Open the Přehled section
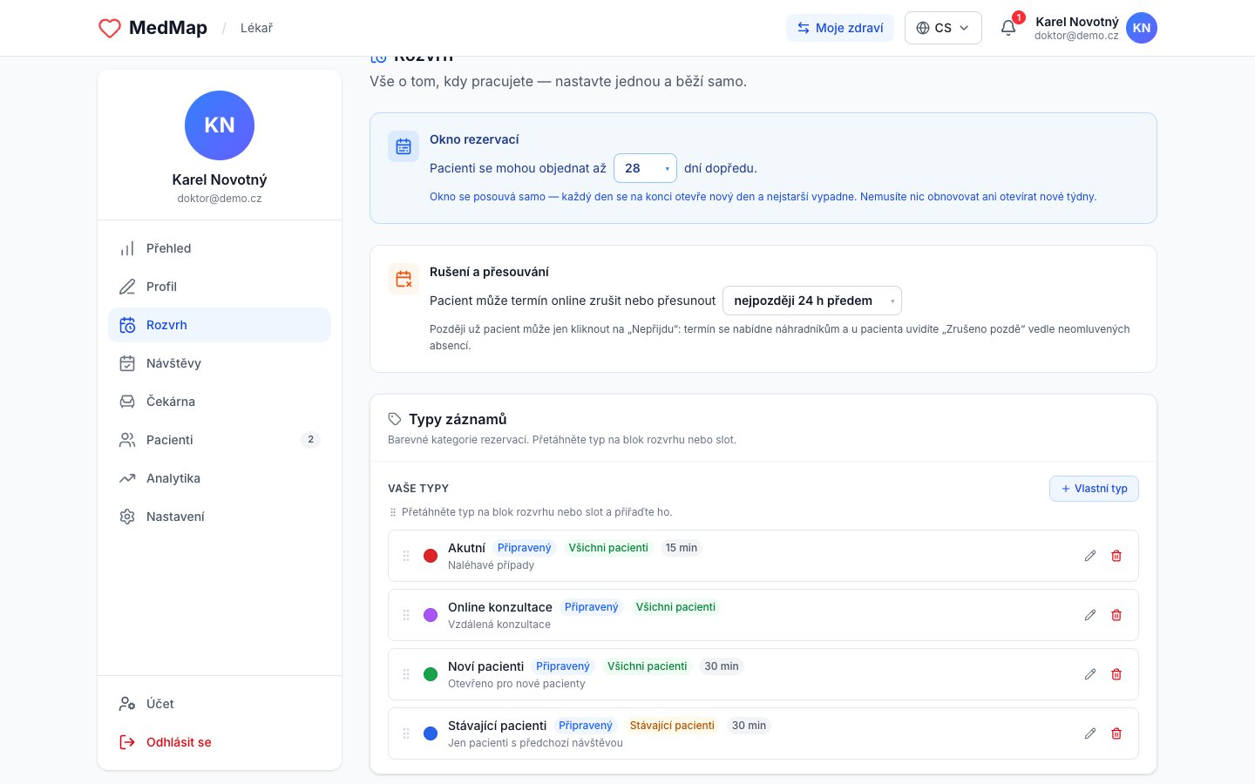Image resolution: width=1255 pixels, height=784 pixels. click(220, 248)
